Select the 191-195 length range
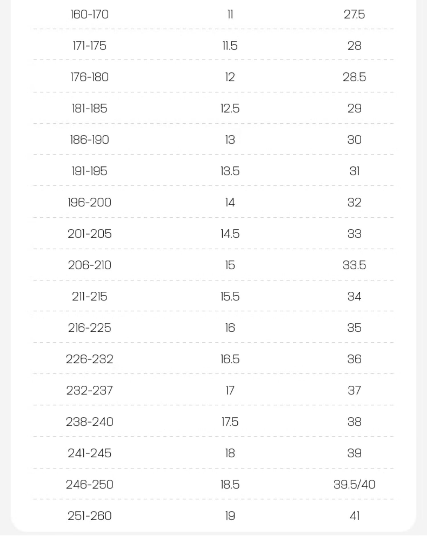Viewport: 427px width, 536px height. 89,171
